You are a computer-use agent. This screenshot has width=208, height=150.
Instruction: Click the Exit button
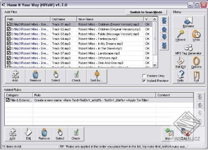pyautogui.click(x=196, y=76)
